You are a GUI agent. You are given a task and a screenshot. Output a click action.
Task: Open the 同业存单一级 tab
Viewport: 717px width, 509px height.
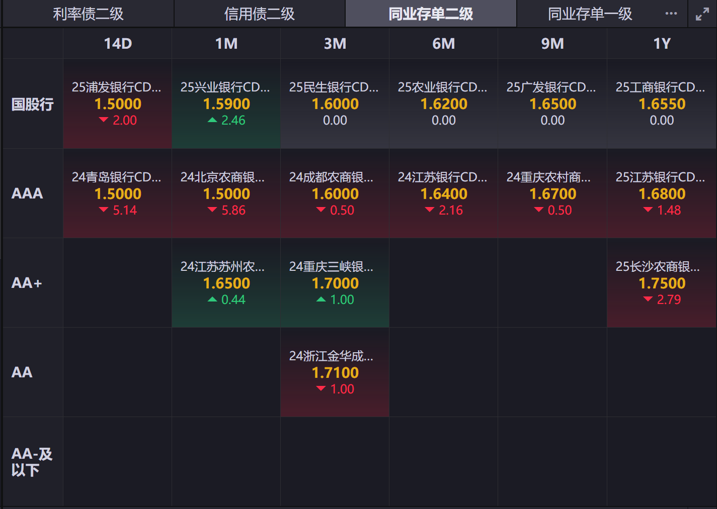[x=590, y=14]
